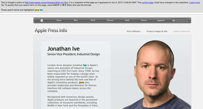Click the Apple Press Info heading
The height and width of the screenshot is (109, 203).
[x=51, y=30]
